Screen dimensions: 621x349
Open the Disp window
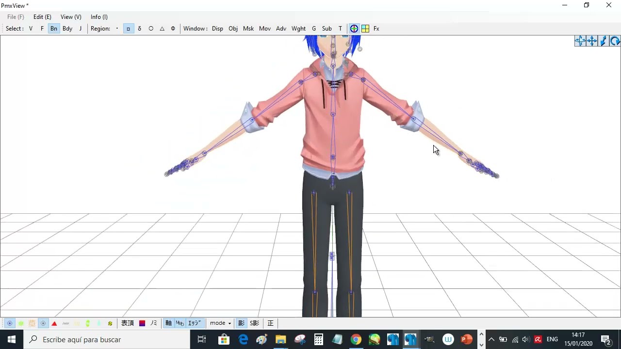point(217,29)
